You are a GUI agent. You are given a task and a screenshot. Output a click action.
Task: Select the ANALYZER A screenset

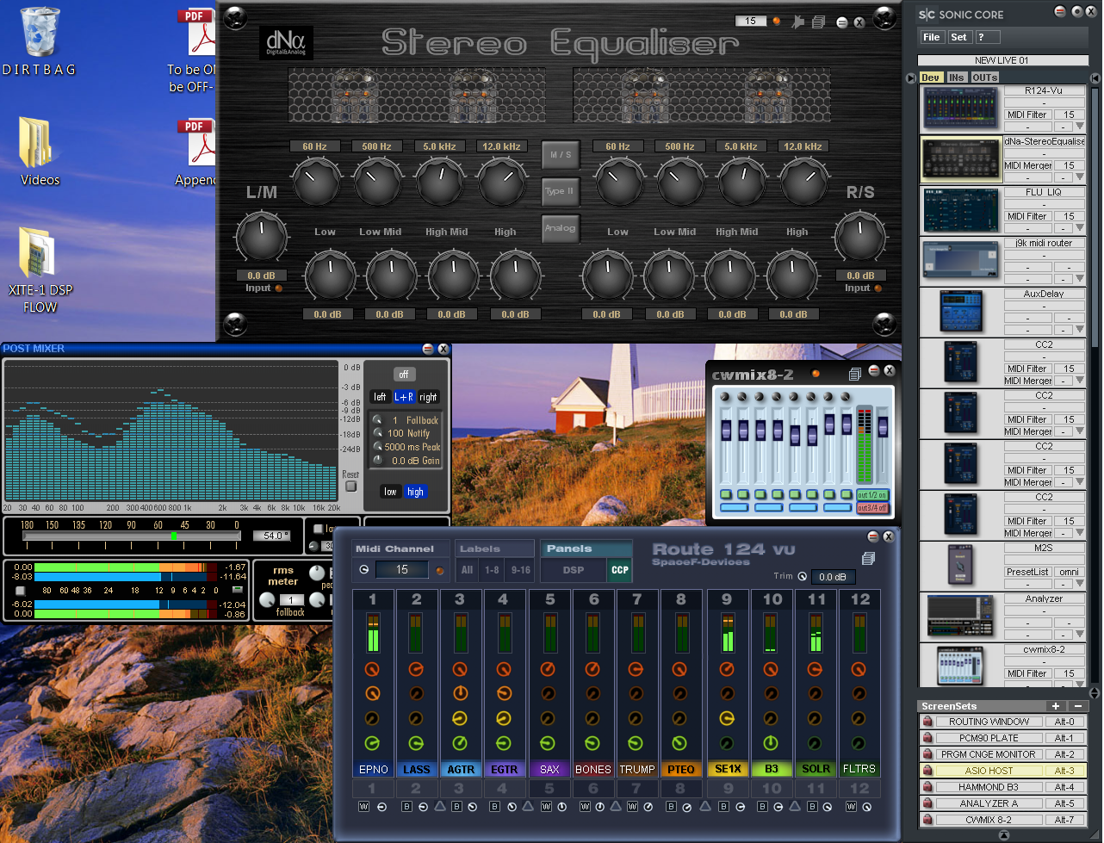pos(989,803)
